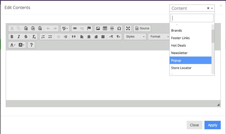Align text right
This screenshot has height=134, width=226.
point(96,37)
